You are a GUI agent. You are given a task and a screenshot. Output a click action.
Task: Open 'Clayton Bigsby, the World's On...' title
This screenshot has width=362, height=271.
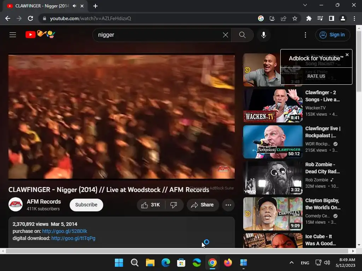(323, 204)
